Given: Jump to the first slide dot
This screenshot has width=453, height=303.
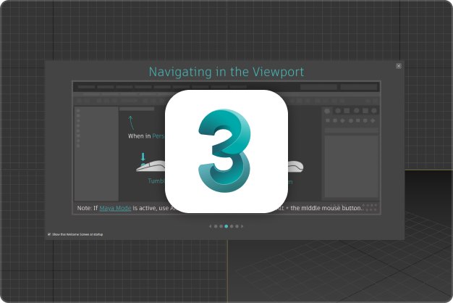Looking at the screenshot, I should pos(216,226).
